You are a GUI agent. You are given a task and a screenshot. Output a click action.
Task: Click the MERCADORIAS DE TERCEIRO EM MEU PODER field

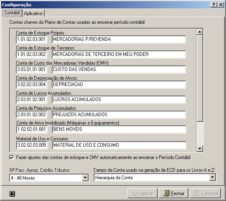tap(119, 54)
